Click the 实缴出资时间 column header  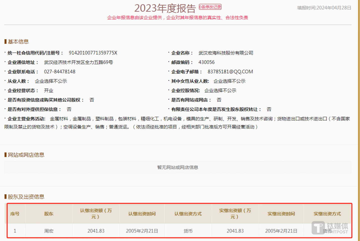(281, 214)
